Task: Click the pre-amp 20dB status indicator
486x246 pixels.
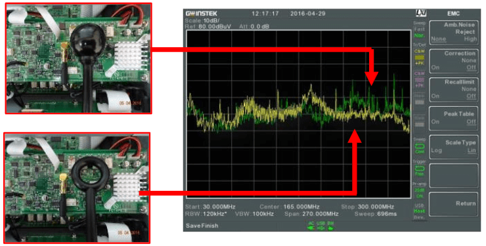Action: pos(420,192)
